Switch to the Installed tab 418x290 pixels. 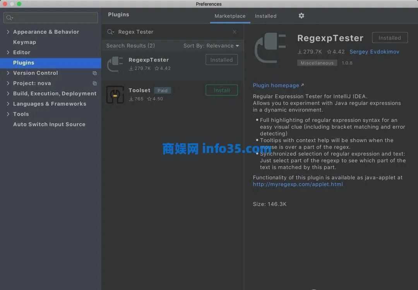266,16
